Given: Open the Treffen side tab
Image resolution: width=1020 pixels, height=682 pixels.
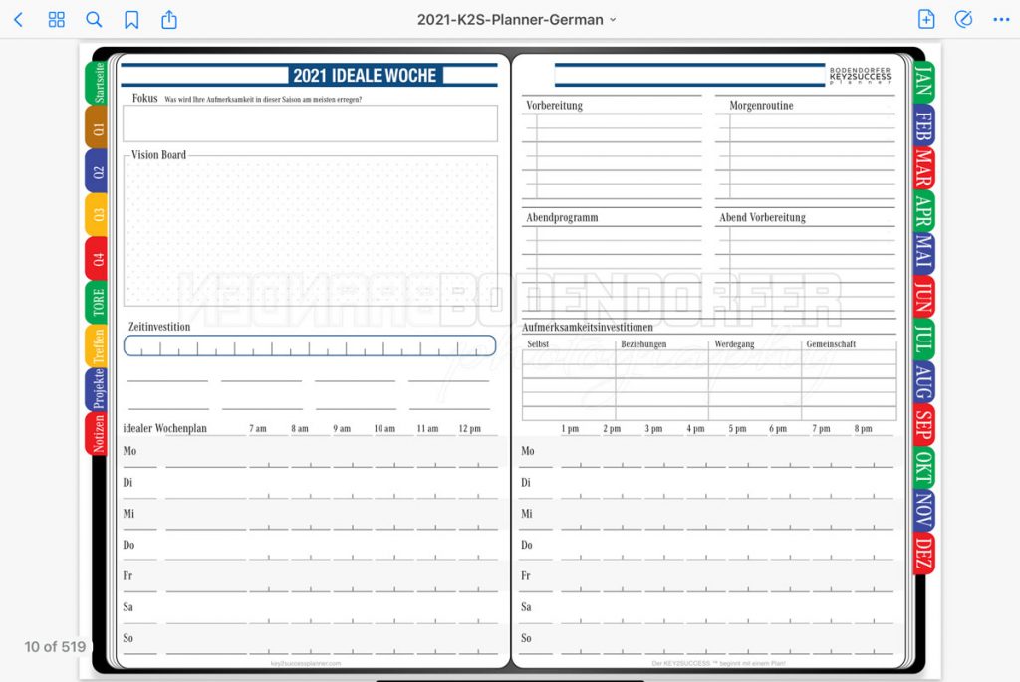Looking at the screenshot, I should (97, 345).
